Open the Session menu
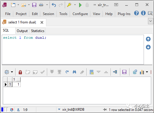 point(48,14)
